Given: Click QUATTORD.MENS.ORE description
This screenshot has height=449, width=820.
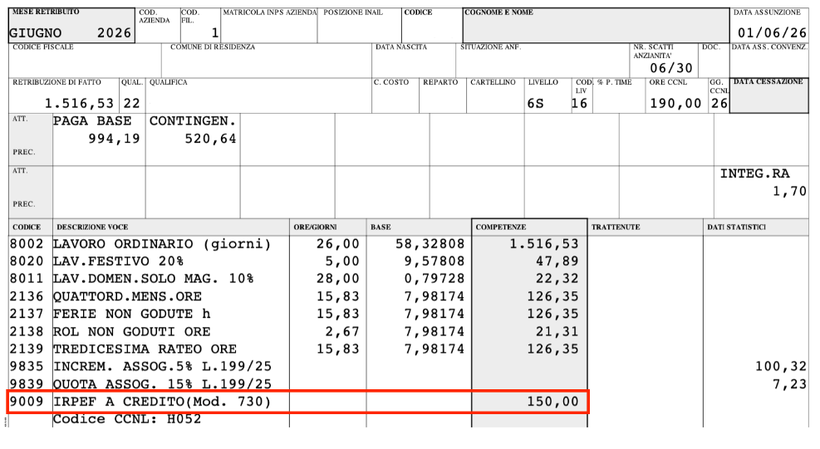Looking at the screenshot, I should tap(127, 296).
